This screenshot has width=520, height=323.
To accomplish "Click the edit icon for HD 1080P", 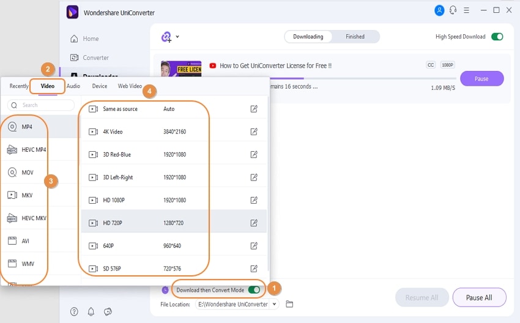I will pyautogui.click(x=254, y=200).
